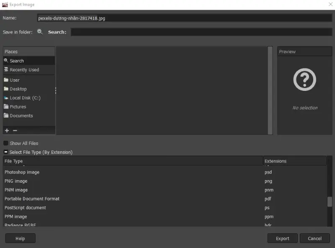Click the Preview header button
This screenshot has height=248, width=335.
(305, 52)
